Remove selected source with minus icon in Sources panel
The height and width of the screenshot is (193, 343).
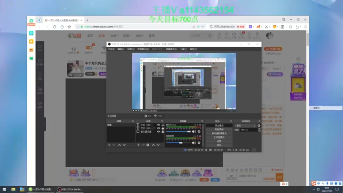[x=143, y=145]
